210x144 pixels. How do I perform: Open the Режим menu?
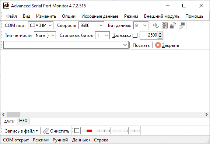point(131,16)
